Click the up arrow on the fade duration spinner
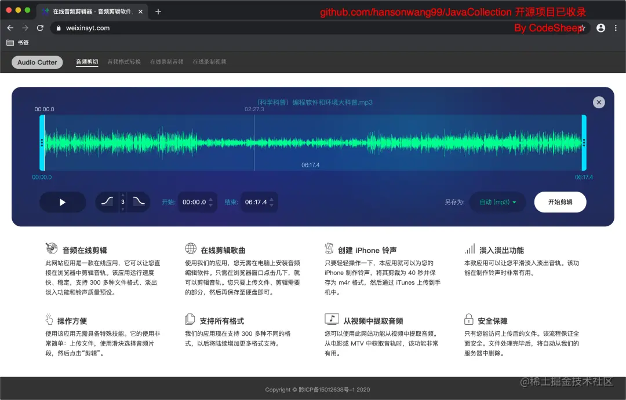Image resolution: width=626 pixels, height=400 pixels. (x=122, y=196)
